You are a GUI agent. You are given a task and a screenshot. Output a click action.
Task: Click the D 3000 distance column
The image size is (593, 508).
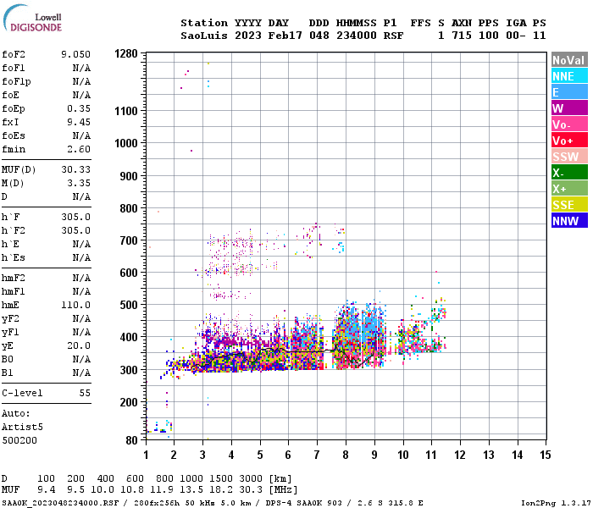coord(251,478)
